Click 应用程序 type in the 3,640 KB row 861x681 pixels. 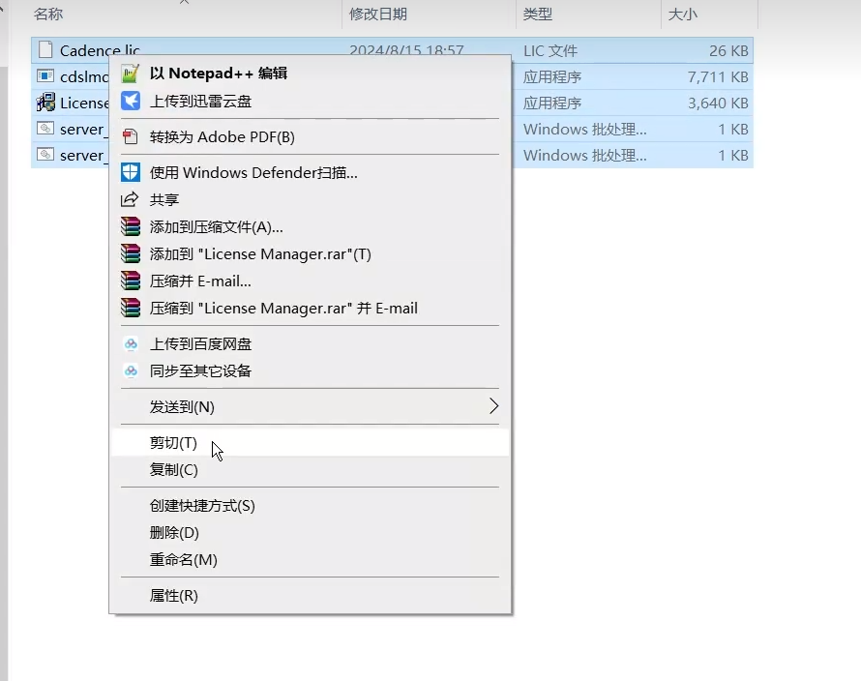[x=551, y=103]
